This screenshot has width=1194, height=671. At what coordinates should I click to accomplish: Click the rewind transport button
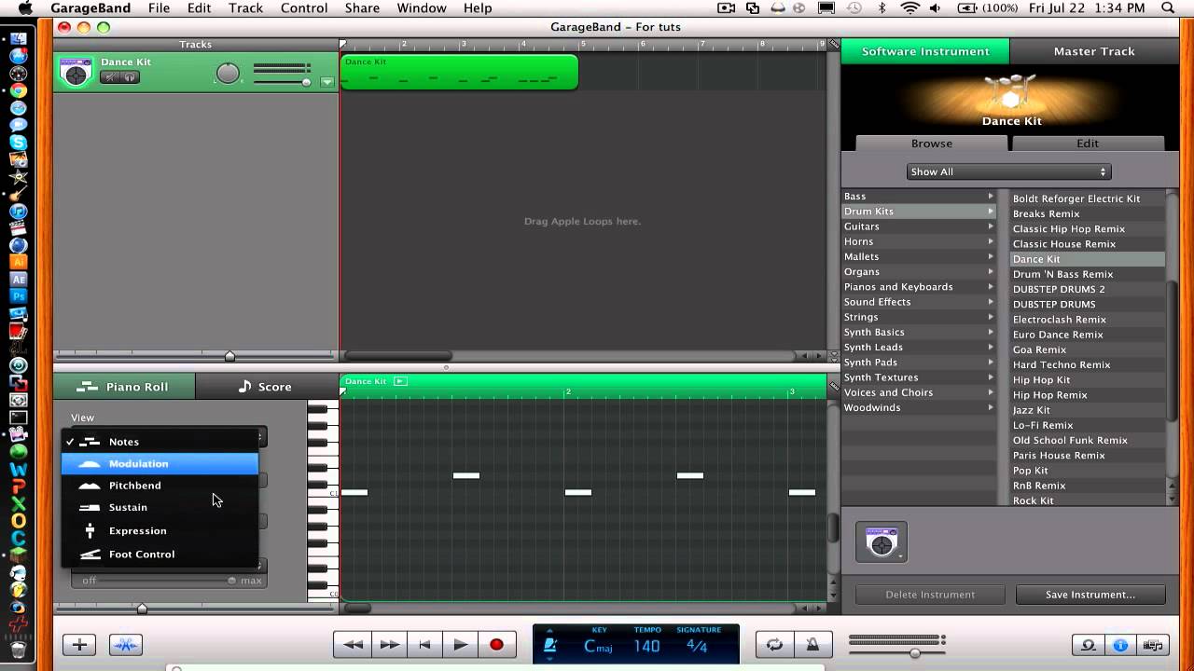point(353,644)
